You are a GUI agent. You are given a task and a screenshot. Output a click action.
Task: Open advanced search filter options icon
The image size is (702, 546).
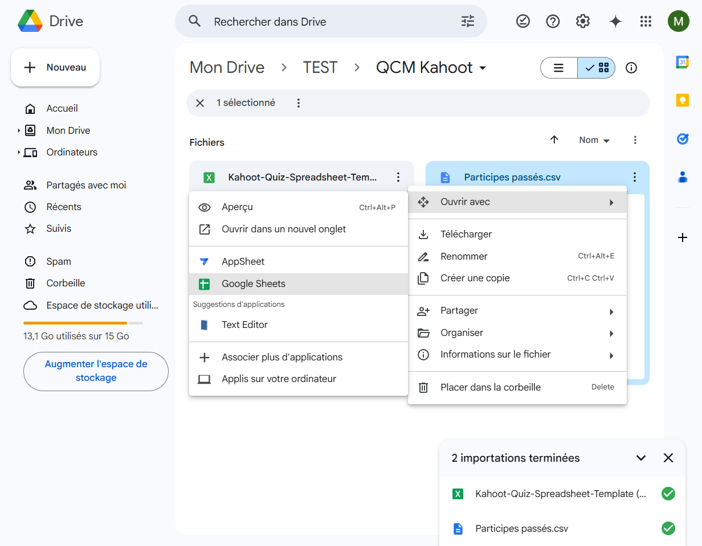point(467,22)
